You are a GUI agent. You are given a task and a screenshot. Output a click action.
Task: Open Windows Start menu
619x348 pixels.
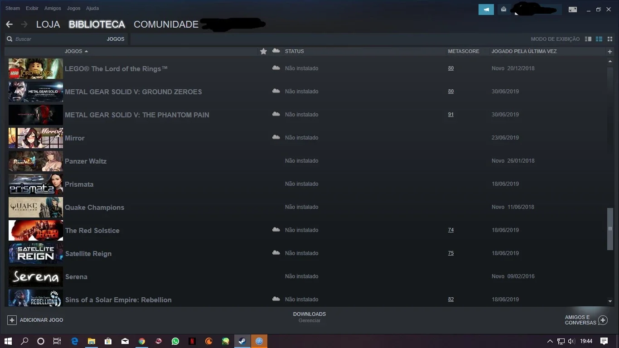pyautogui.click(x=8, y=341)
